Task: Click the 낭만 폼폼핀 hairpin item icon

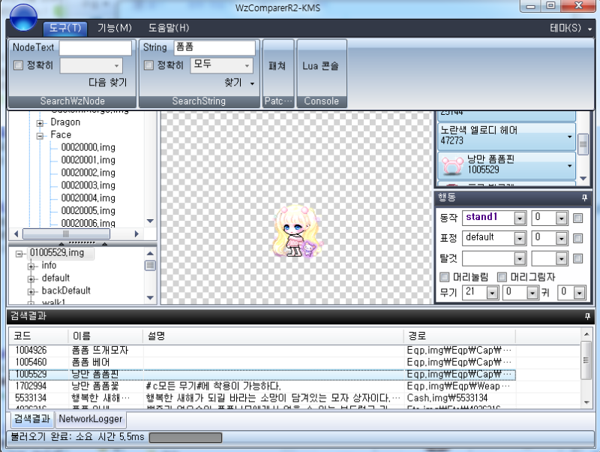Action: pyautogui.click(x=452, y=165)
